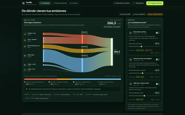Click the Restablecer button
Screen dimensions: 185x115
(139, 3)
